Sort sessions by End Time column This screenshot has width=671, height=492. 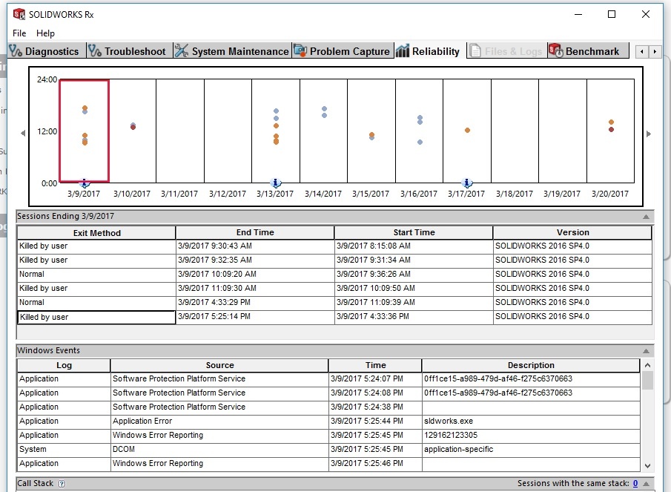(x=255, y=232)
